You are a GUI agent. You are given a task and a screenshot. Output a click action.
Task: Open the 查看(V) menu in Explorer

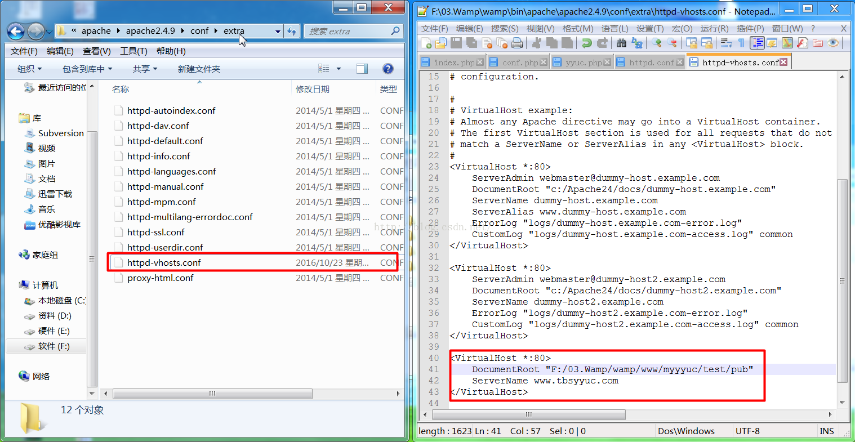pos(97,51)
